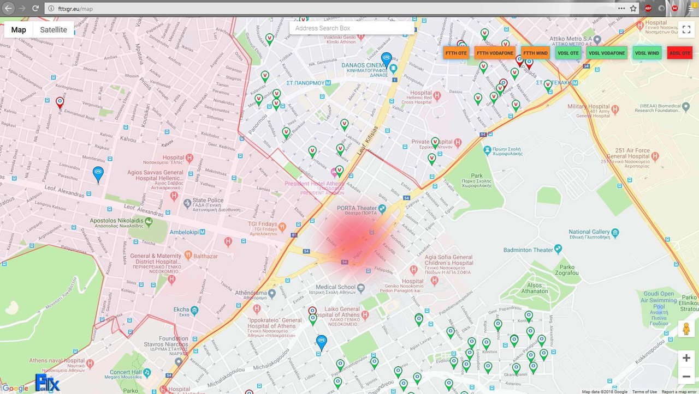Open the page actions three-dot menu

click(621, 8)
